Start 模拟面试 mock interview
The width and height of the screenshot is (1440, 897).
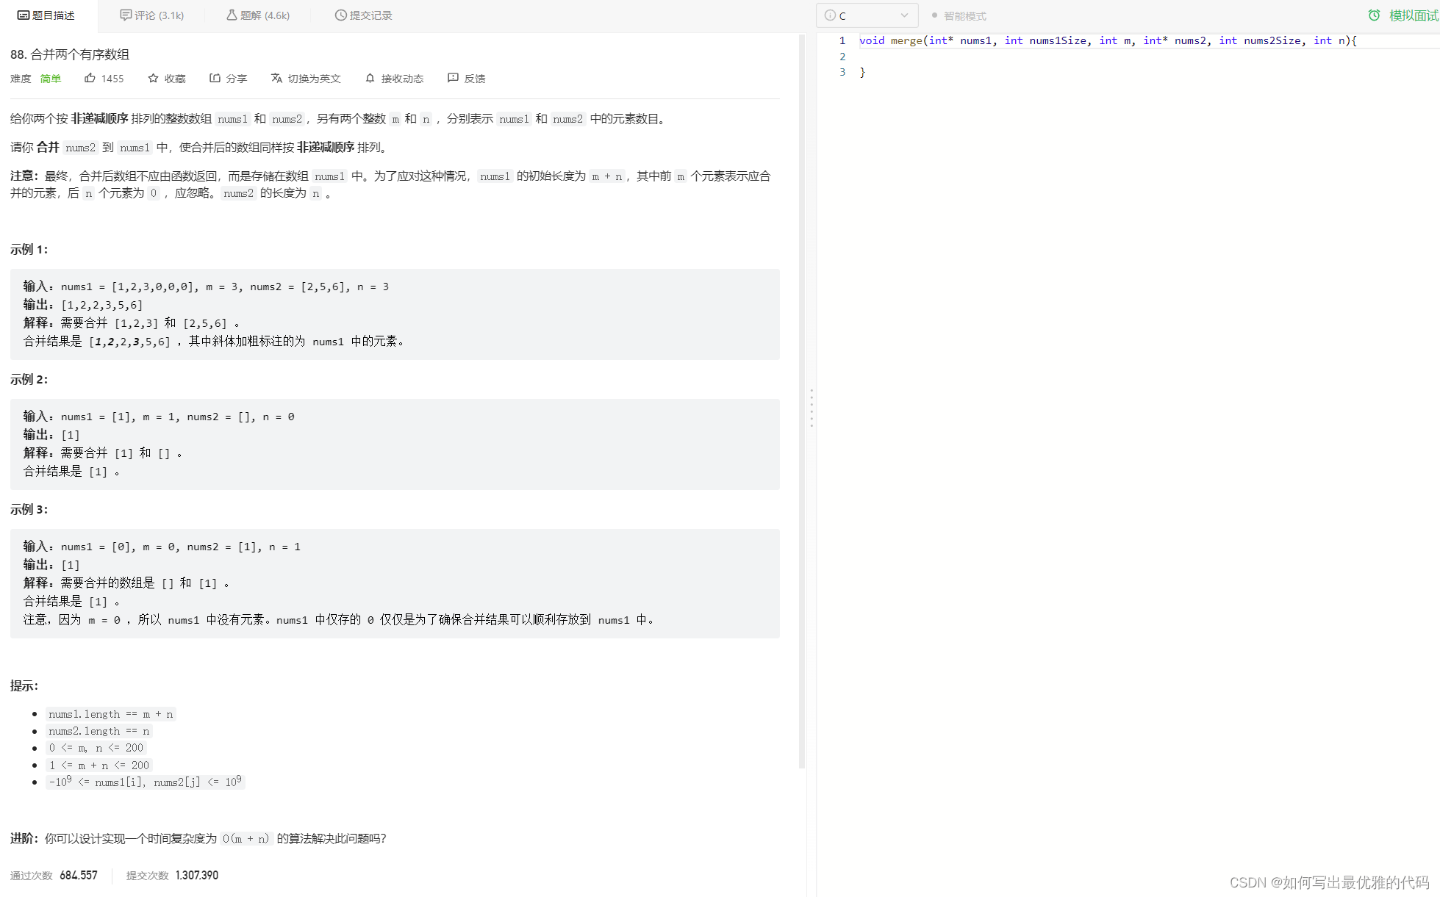[x=1414, y=15]
